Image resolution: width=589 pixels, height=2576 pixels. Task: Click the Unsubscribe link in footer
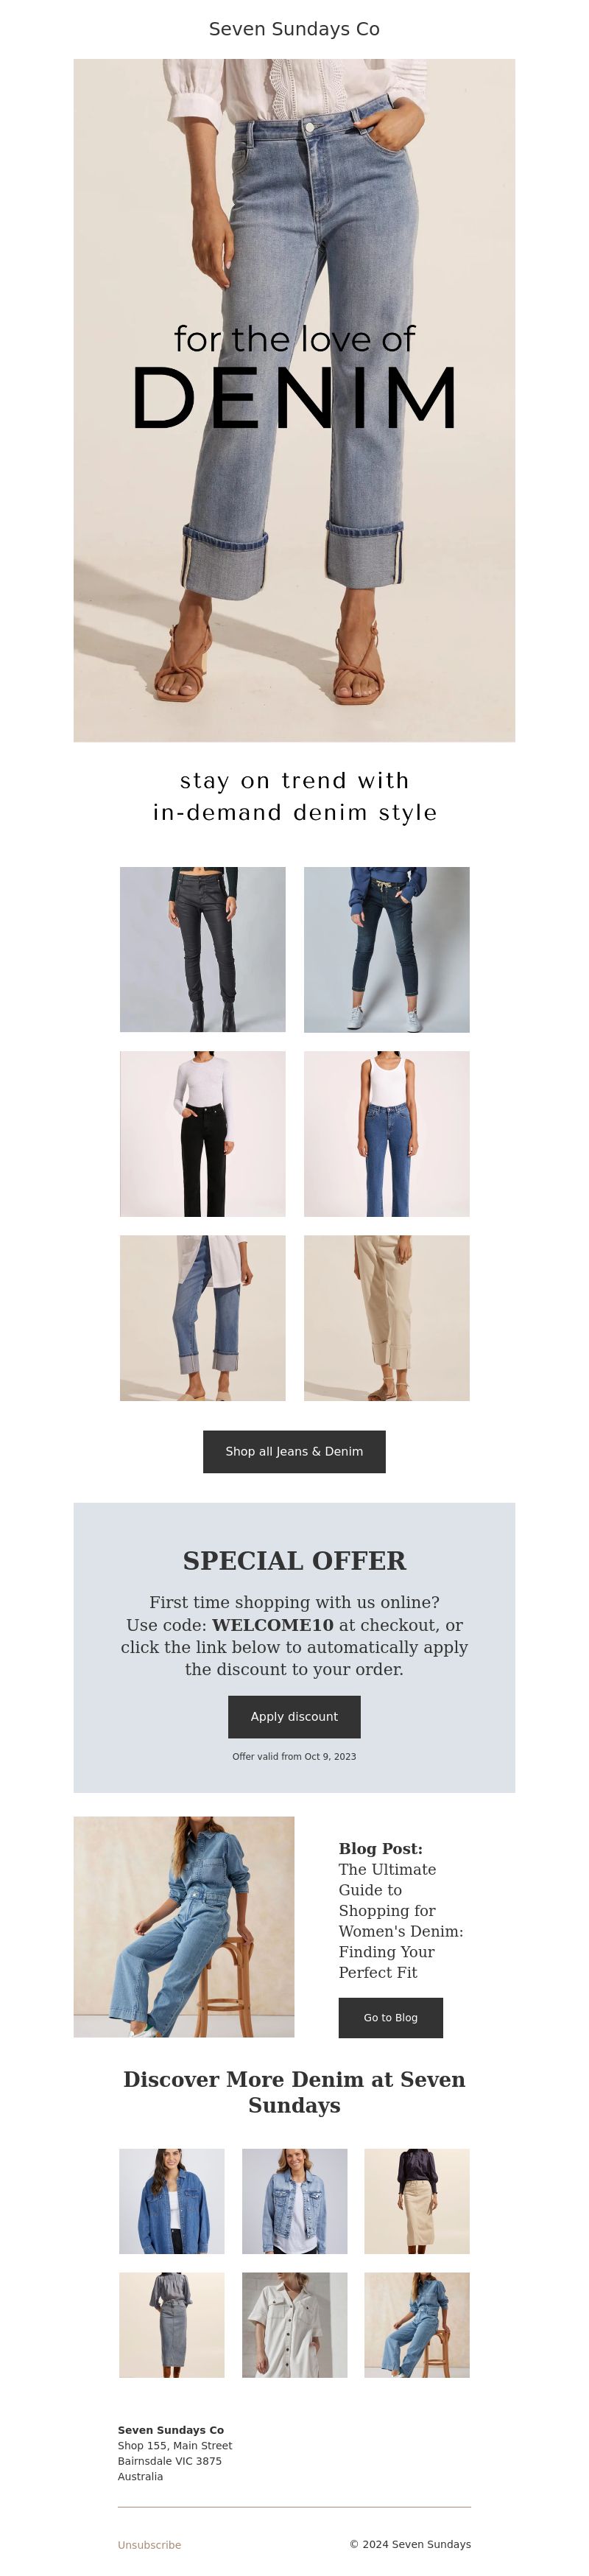pos(149,2544)
